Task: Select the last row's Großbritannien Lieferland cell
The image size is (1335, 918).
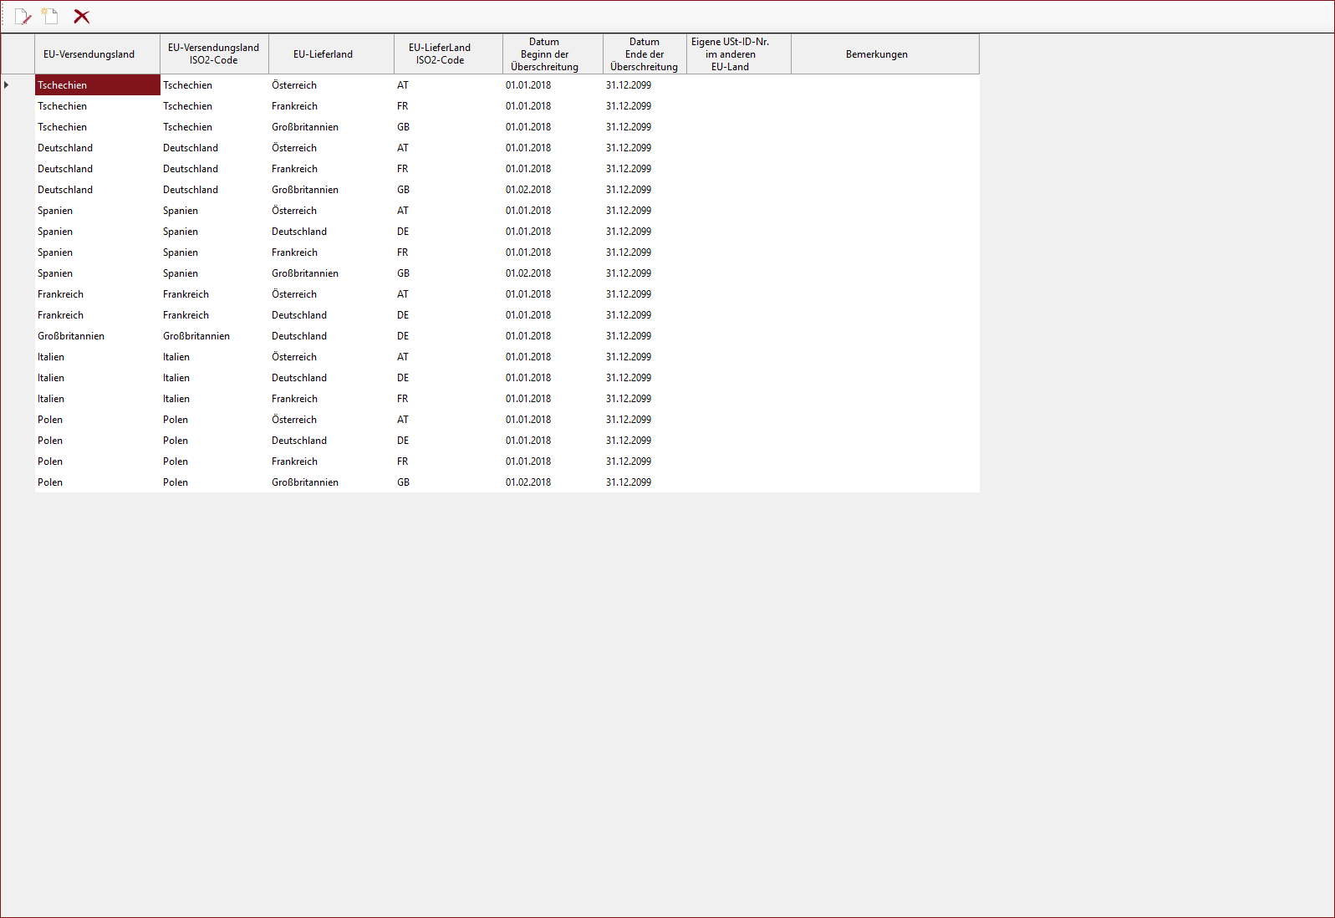Action: (x=305, y=482)
